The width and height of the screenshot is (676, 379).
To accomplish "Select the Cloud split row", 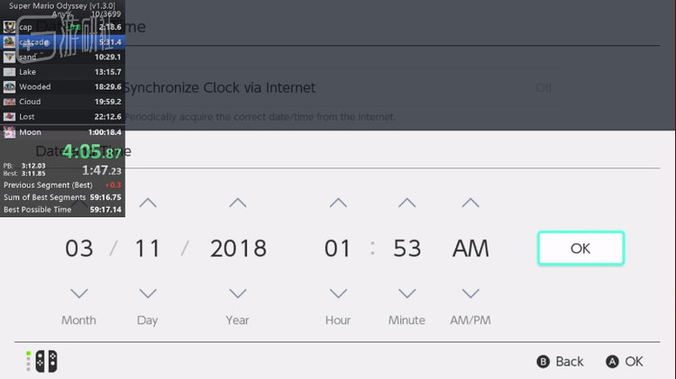I will click(x=62, y=102).
